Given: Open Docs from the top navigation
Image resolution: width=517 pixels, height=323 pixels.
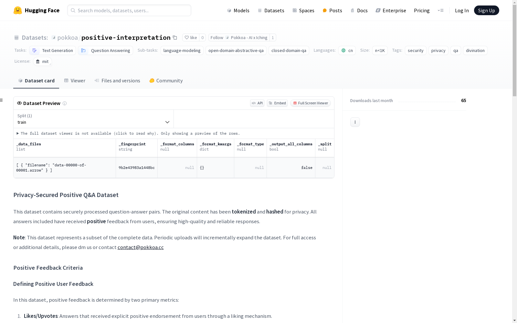Looking at the screenshot, I should click(x=359, y=10).
